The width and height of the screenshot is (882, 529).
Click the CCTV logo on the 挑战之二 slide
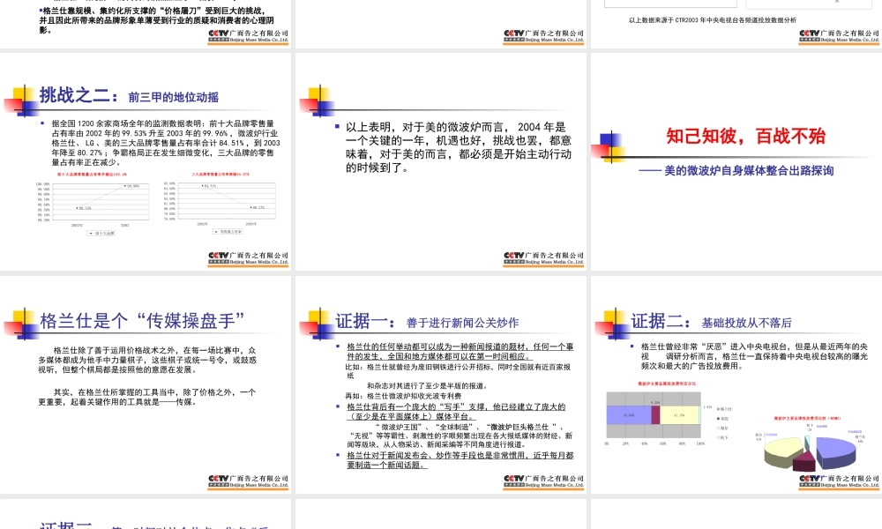248,258
